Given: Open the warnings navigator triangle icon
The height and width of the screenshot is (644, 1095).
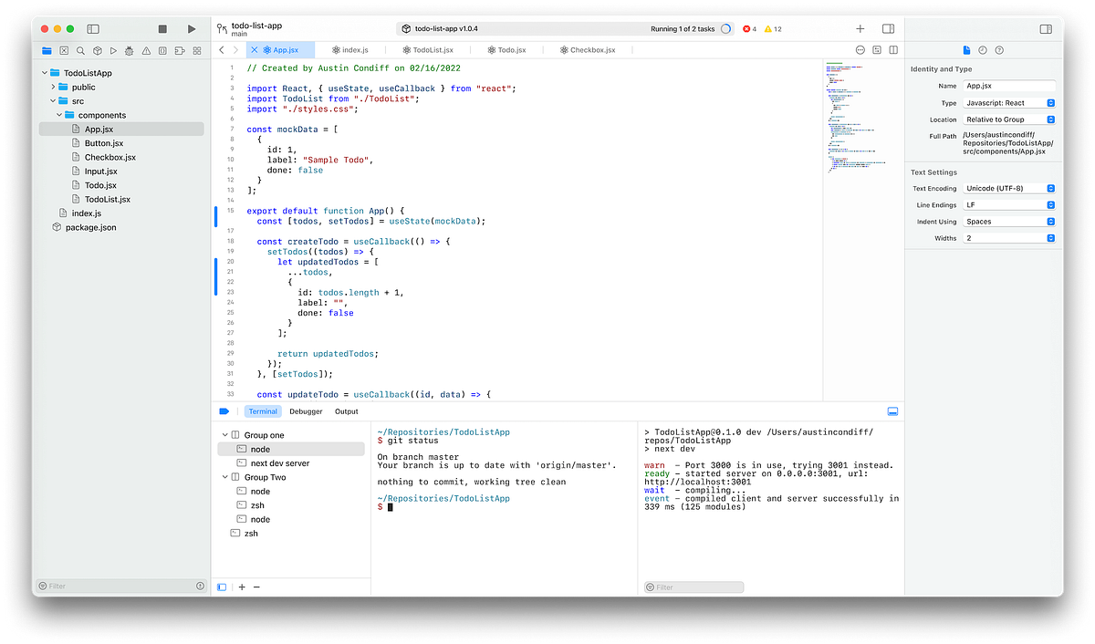Looking at the screenshot, I should [x=146, y=50].
